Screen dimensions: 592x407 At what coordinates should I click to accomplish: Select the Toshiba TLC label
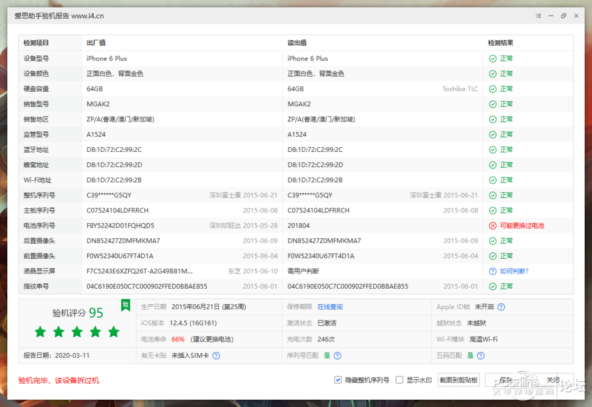(x=460, y=89)
